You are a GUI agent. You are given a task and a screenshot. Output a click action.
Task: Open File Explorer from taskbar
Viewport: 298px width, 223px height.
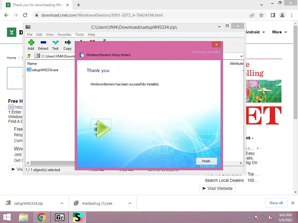point(24,217)
